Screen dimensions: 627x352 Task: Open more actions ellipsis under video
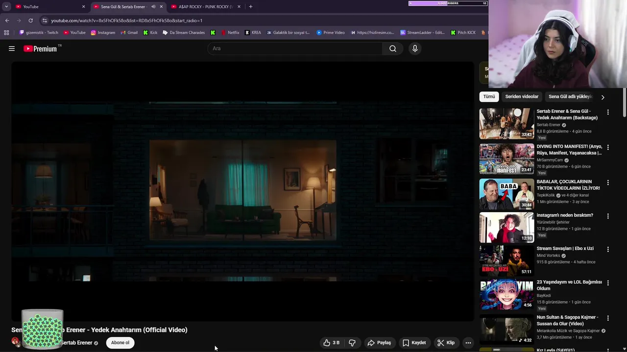click(468, 343)
